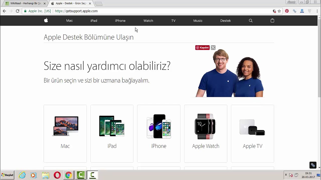Viewport: 321px width, 180px height.
Task: Click the green padlock security icon
Action: [x=25, y=11]
